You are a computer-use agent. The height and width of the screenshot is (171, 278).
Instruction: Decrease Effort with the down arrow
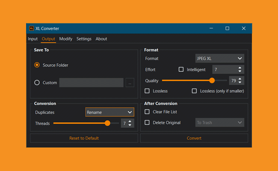point(240,71)
